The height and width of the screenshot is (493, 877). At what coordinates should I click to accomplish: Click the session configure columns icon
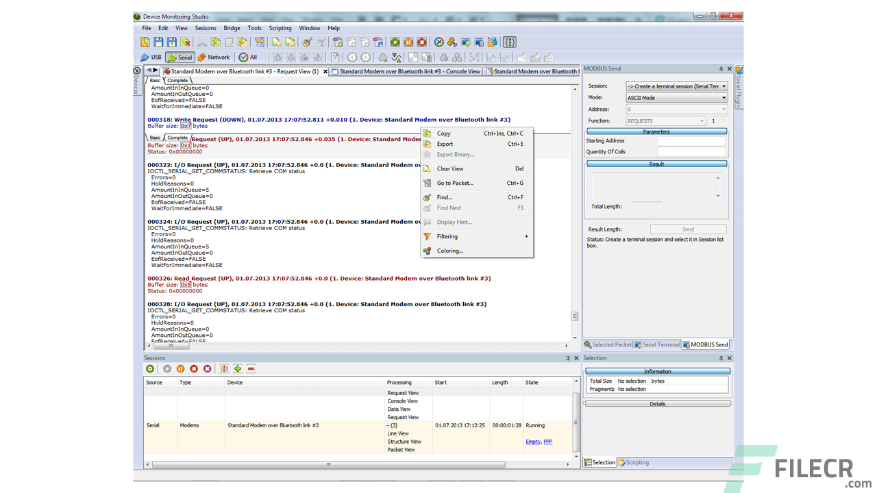click(225, 369)
